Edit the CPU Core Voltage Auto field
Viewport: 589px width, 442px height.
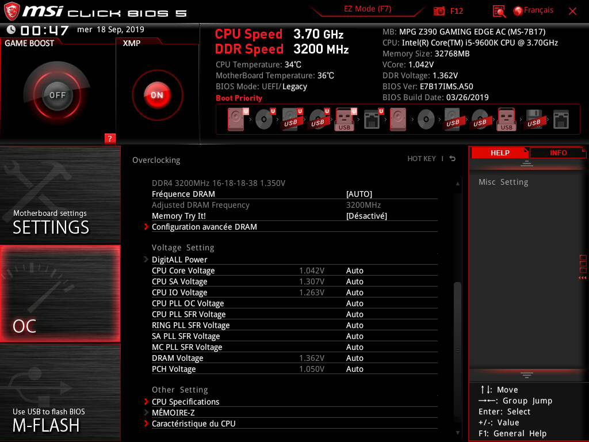click(x=354, y=270)
